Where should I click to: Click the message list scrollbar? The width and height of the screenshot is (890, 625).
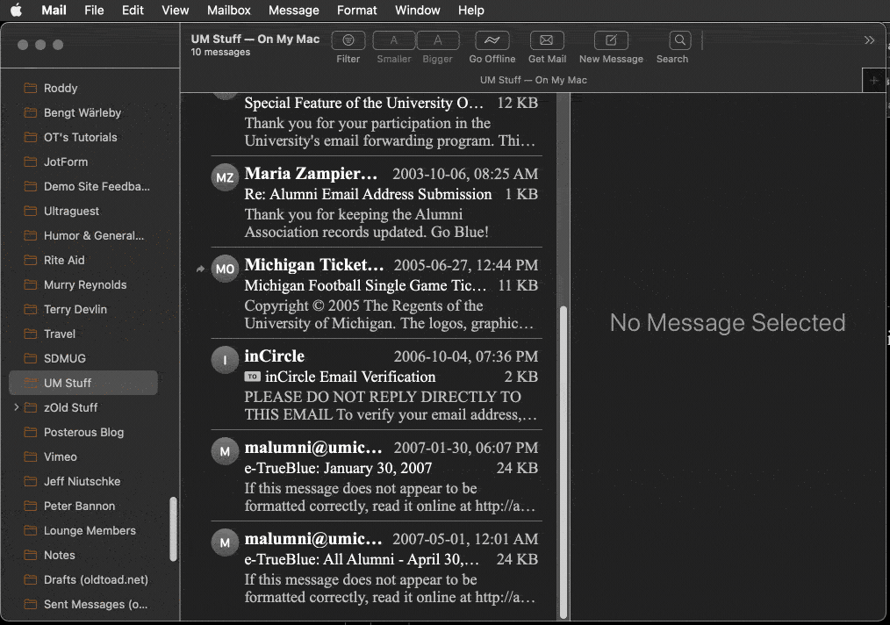click(563, 462)
